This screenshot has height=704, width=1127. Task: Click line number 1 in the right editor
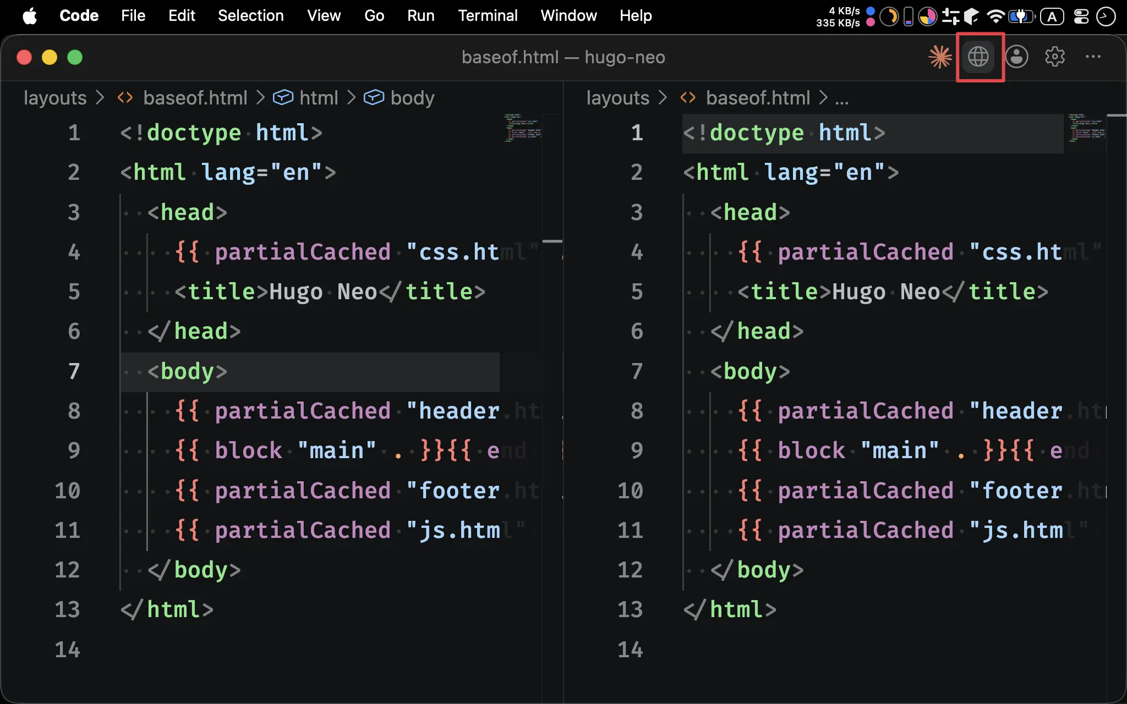pyautogui.click(x=637, y=133)
